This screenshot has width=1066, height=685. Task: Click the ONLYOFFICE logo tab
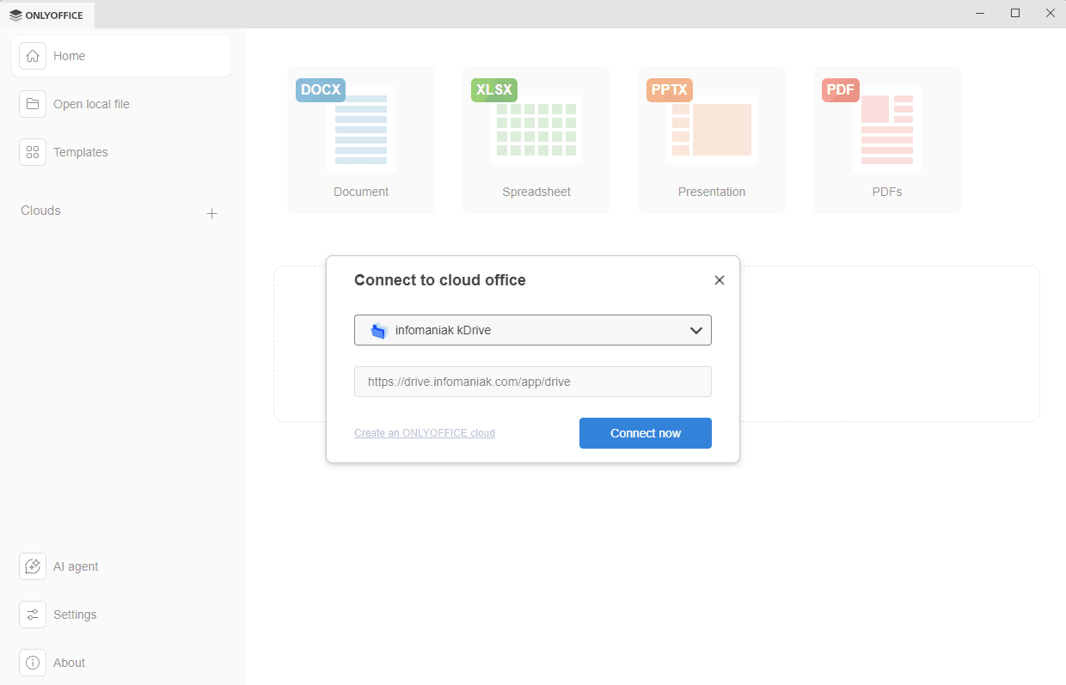pos(47,15)
